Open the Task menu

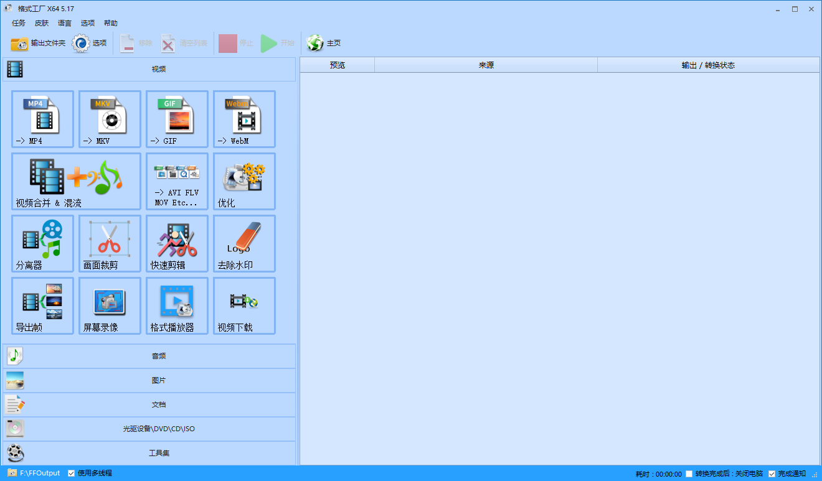[x=19, y=23]
